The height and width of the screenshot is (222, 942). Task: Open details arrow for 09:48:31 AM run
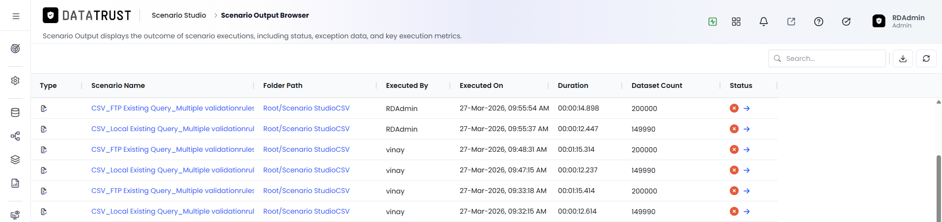tap(747, 150)
